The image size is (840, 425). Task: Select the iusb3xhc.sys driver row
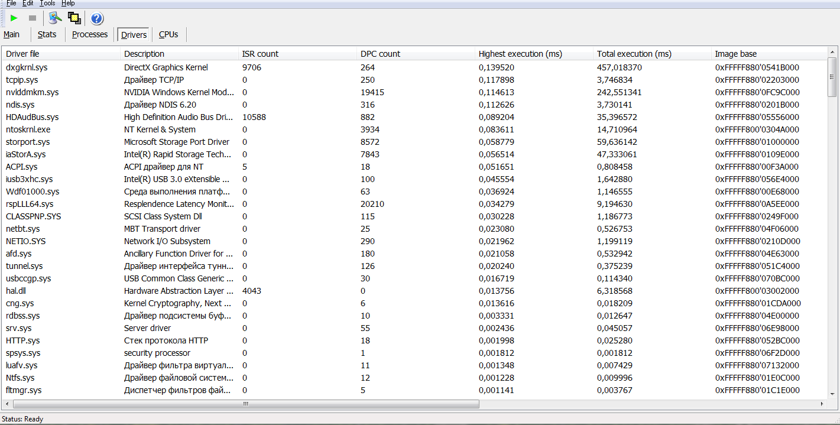(x=414, y=179)
